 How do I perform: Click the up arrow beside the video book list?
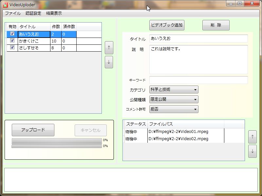pyautogui.click(x=109, y=47)
